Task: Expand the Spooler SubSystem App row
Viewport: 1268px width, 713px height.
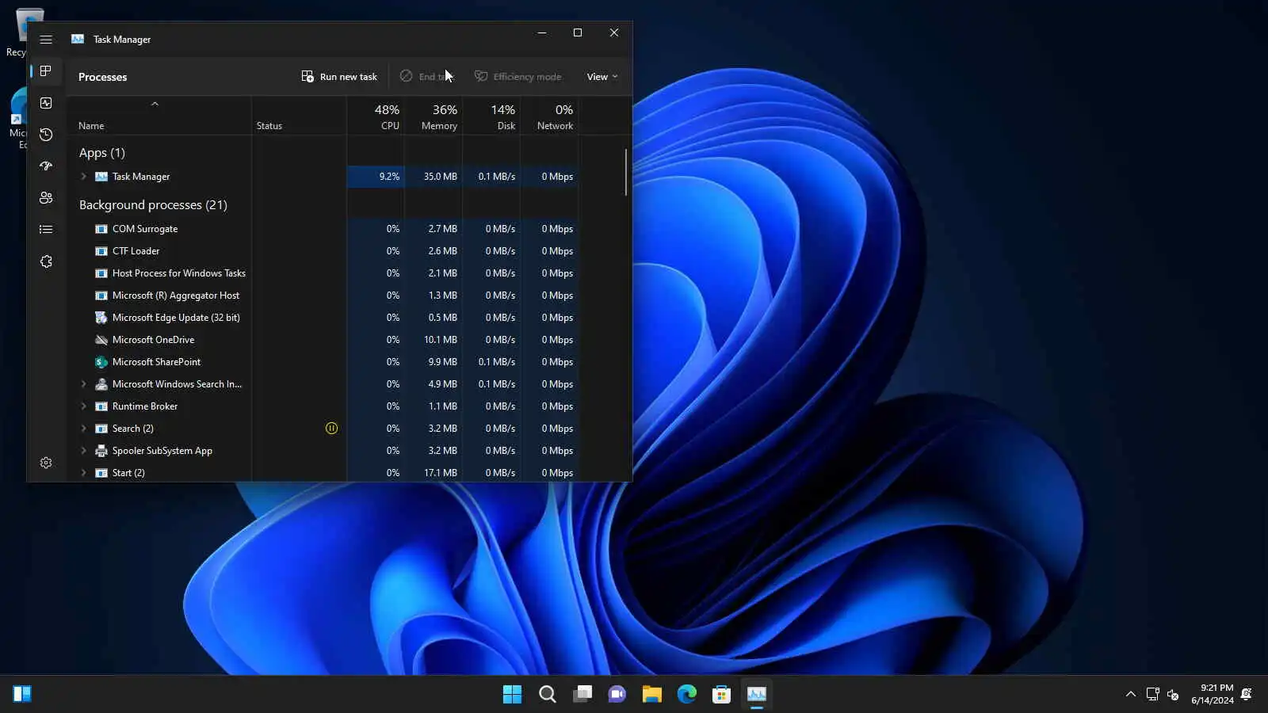Action: click(83, 451)
